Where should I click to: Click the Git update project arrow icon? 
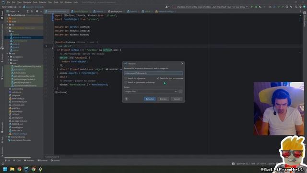[x=274, y=7]
